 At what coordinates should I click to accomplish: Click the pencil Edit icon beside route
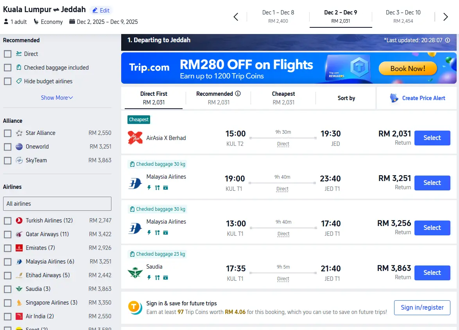[x=95, y=11]
